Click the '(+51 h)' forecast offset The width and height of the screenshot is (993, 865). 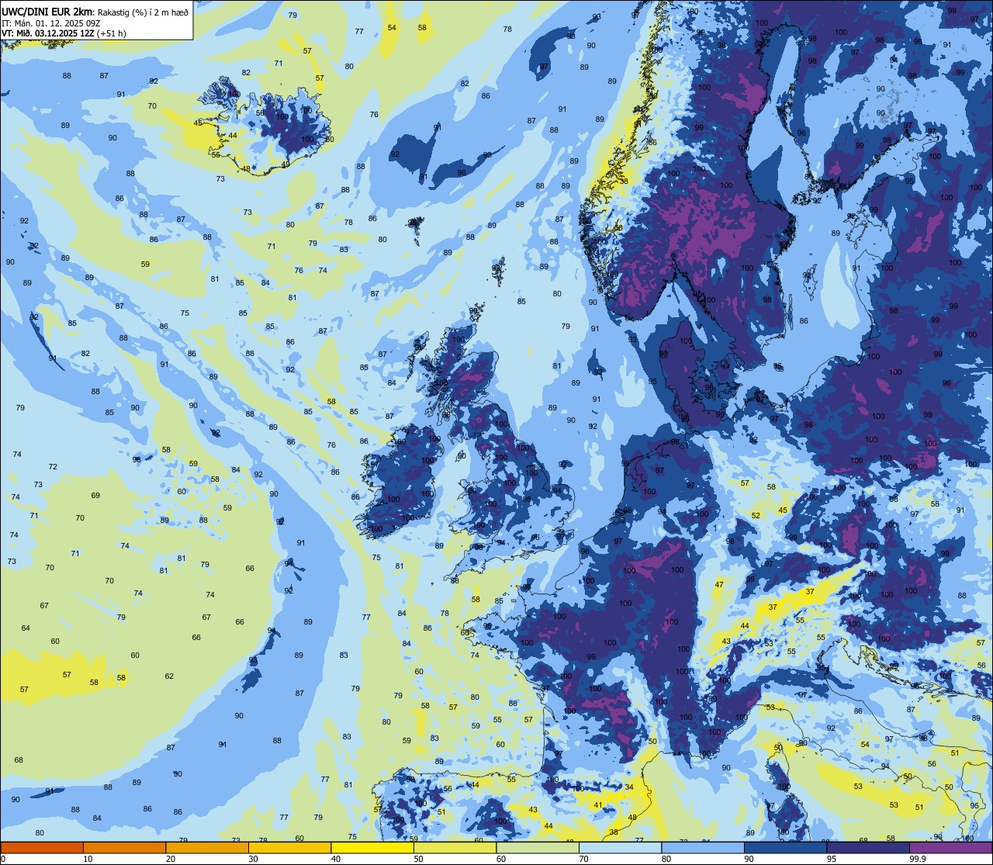112,33
